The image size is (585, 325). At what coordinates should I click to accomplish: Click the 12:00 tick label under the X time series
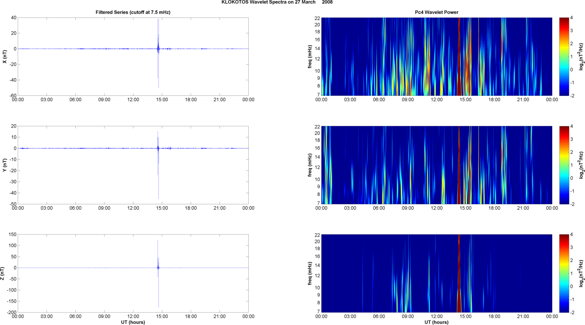pyautogui.click(x=133, y=100)
